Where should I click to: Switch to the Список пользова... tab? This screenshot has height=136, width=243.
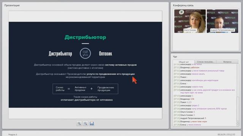pos(205,62)
